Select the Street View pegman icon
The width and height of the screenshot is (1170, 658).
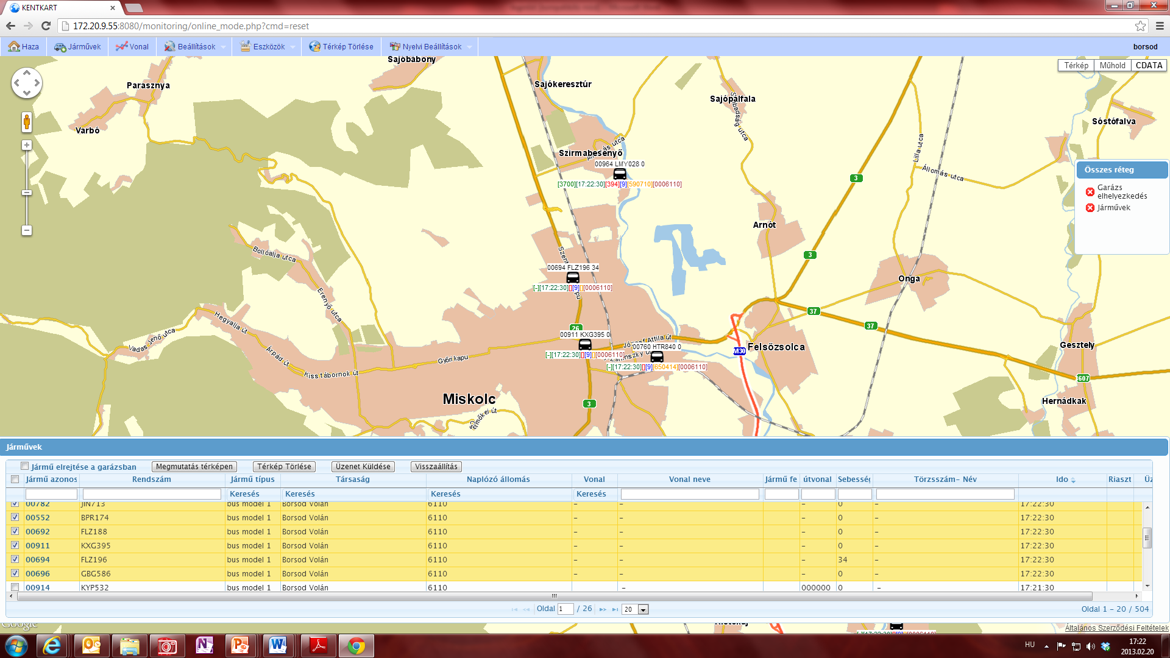pos(27,122)
